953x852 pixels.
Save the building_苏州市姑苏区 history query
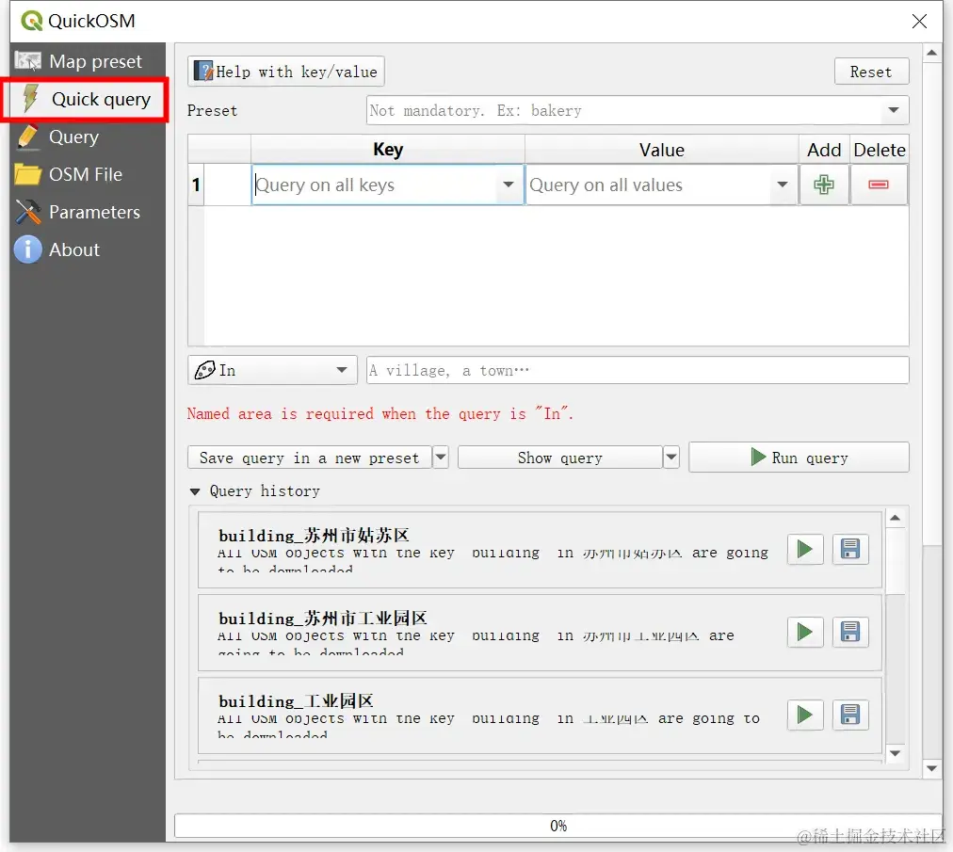[850, 550]
